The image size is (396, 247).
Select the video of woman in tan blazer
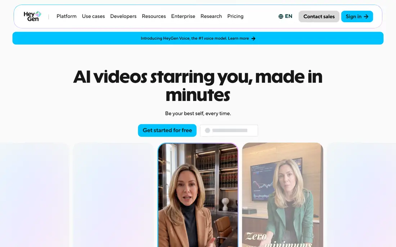tap(198, 195)
